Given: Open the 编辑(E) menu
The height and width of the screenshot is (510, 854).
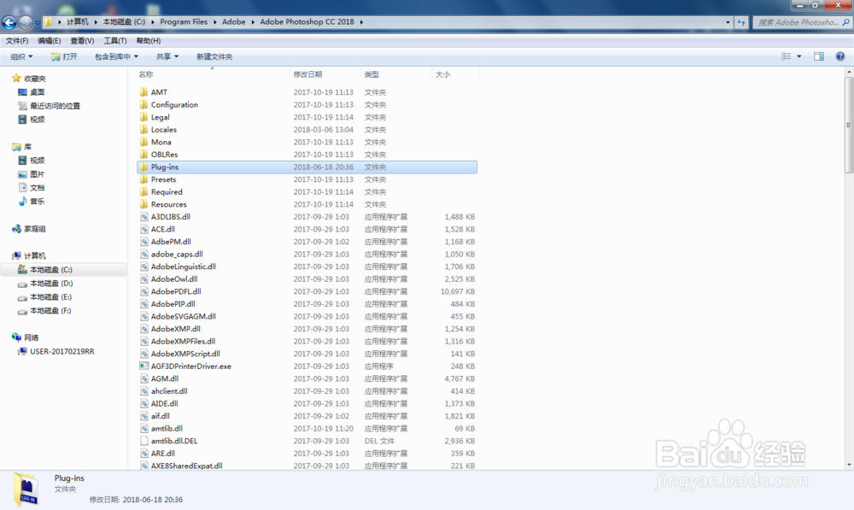Looking at the screenshot, I should click(x=49, y=41).
